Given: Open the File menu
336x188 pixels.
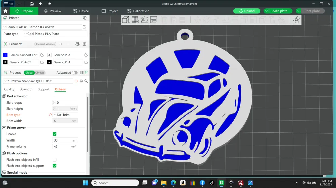Looking at the screenshot, I should tap(9, 4).
